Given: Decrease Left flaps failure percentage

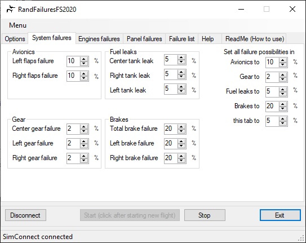Looking at the screenshot, I should (x=84, y=64).
